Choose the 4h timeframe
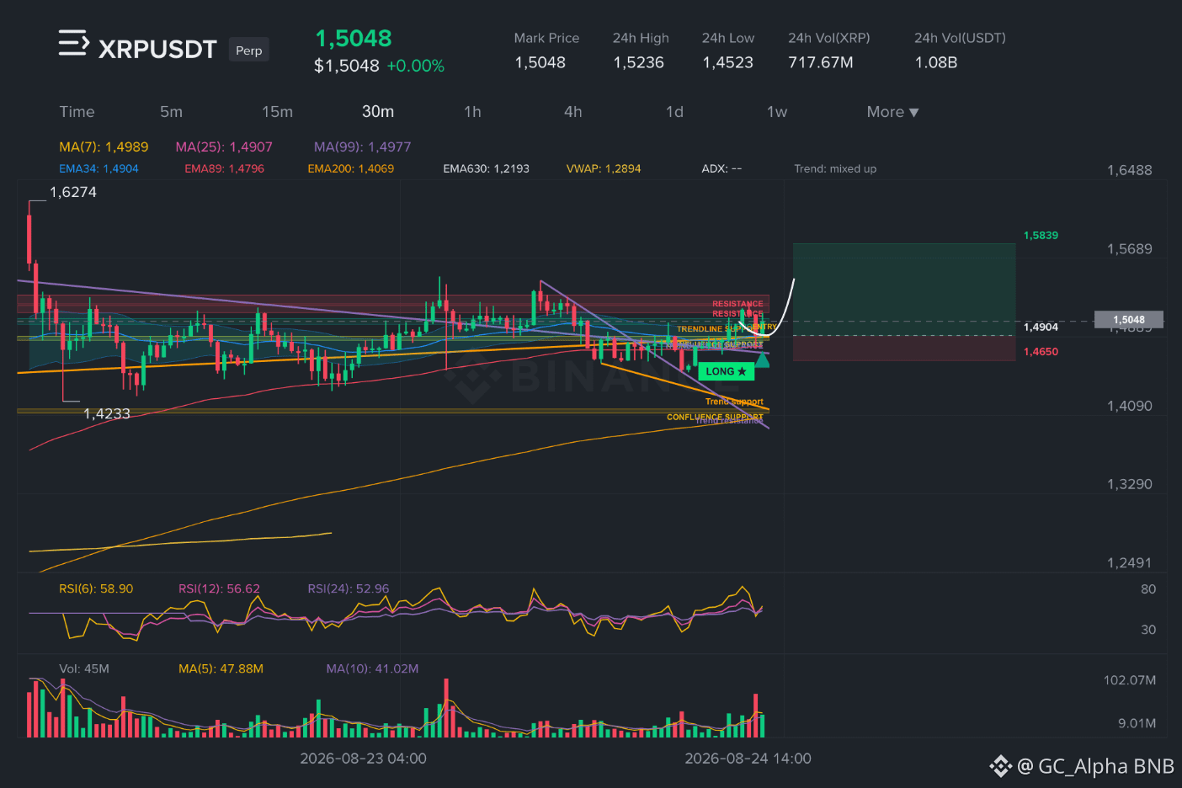Screen dimensions: 1182x788 click(x=573, y=112)
